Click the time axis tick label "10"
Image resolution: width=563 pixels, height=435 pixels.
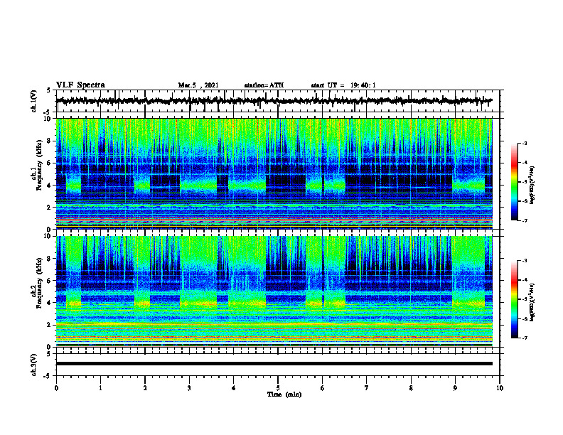(x=500, y=388)
